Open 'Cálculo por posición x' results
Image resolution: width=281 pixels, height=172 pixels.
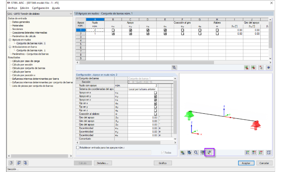click(x=24, y=75)
